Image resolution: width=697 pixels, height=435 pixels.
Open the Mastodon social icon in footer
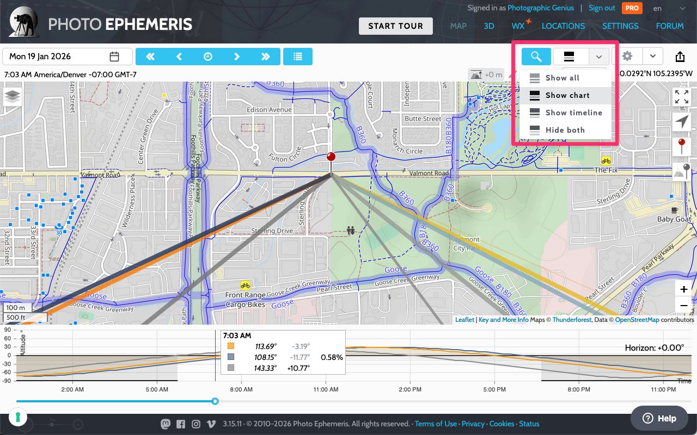tap(165, 424)
